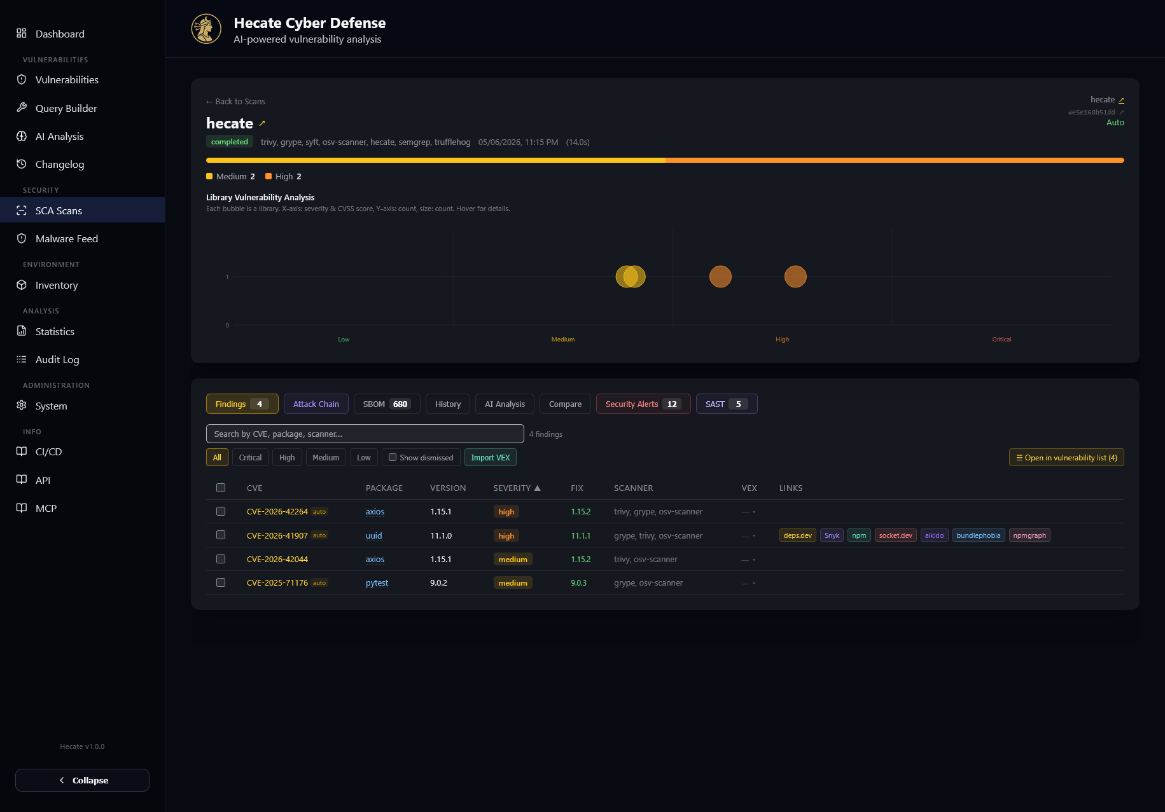Screen dimensions: 1165x812
Task: Focus the Search by CVE input field
Action: (x=365, y=434)
